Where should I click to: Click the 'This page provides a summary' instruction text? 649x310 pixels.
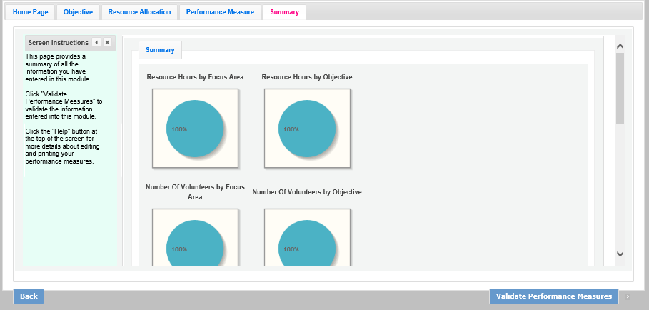pos(59,68)
